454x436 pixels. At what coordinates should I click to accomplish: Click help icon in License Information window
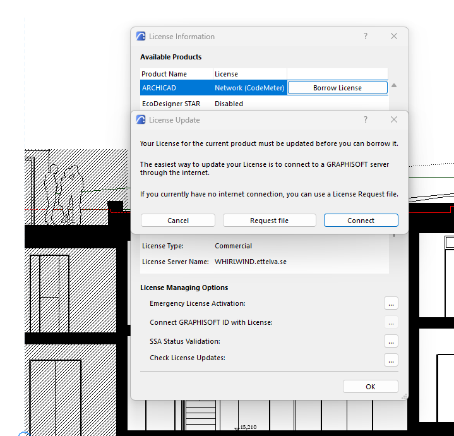(366, 36)
